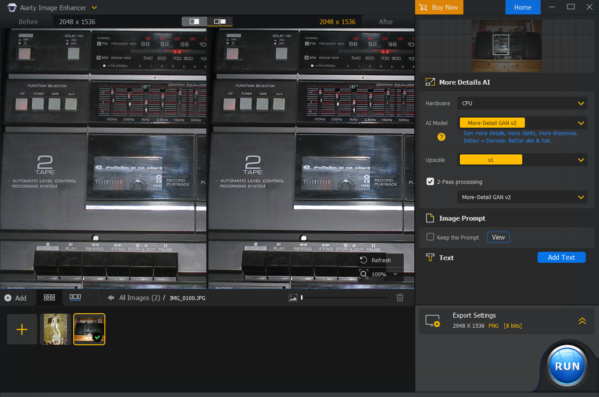Open the Aiarty Image Enhancer menu
The width and height of the screenshot is (599, 397).
click(x=94, y=7)
